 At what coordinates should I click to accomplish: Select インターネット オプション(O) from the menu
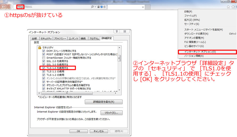[200, 52]
